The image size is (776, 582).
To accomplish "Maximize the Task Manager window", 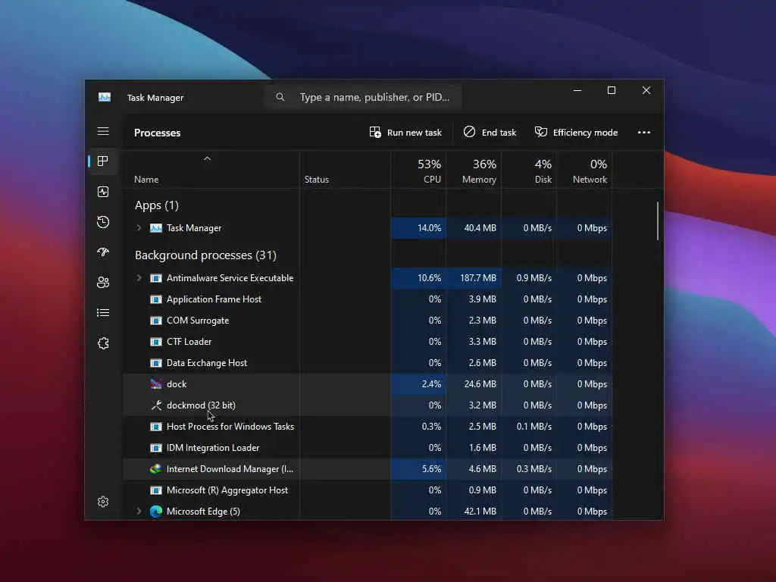I will click(612, 90).
